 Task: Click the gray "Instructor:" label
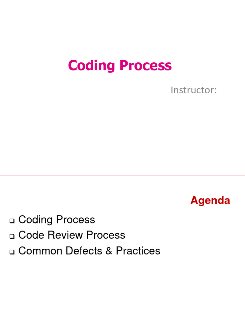pyautogui.click(x=194, y=90)
